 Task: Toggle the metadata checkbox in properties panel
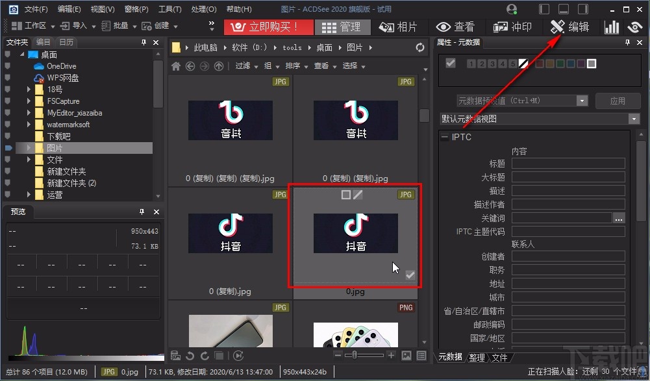point(451,63)
